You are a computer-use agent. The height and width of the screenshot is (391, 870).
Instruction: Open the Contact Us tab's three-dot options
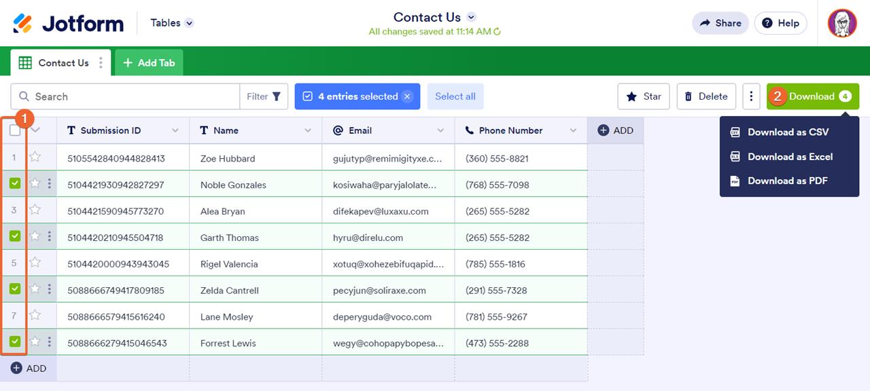click(101, 63)
